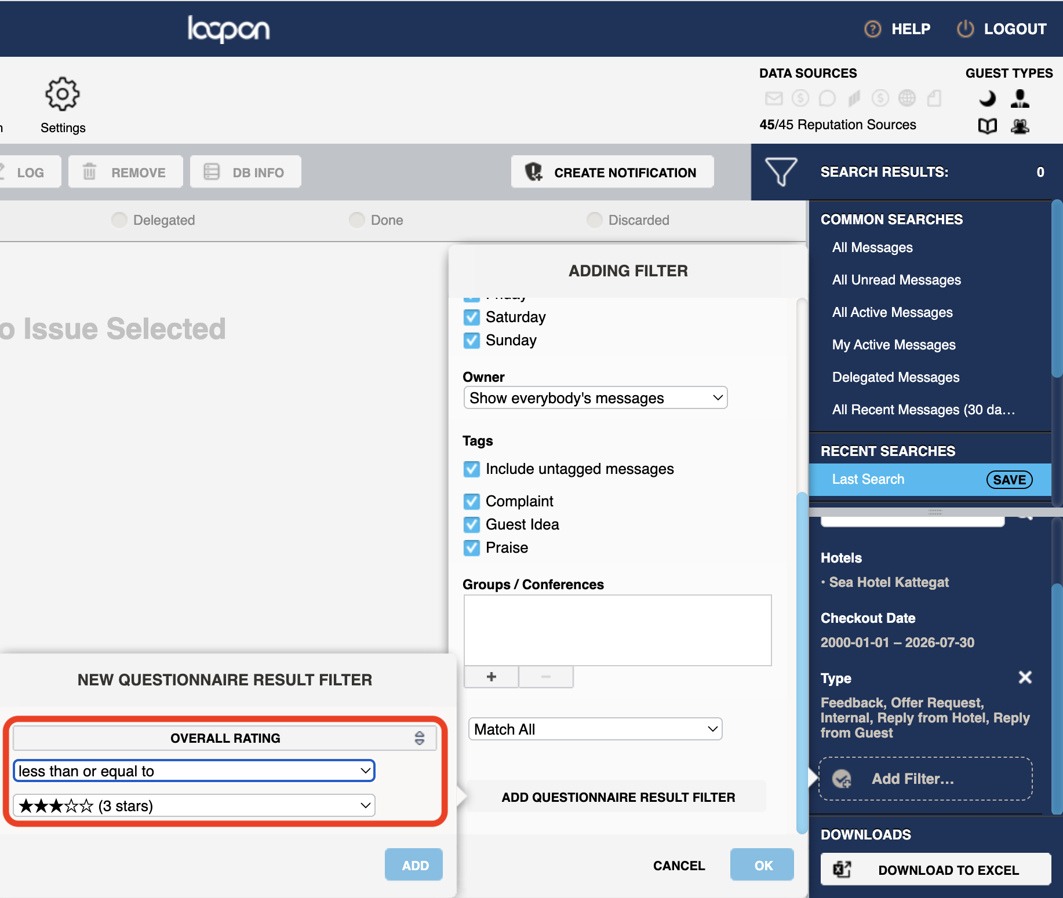The image size is (1063, 898).
Task: Click Download to Excel button
Action: [x=935, y=869]
